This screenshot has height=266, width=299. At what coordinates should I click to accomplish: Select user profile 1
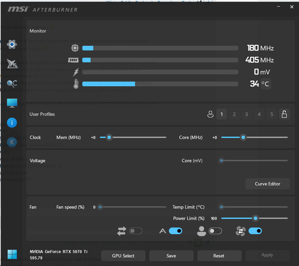coord(222,114)
